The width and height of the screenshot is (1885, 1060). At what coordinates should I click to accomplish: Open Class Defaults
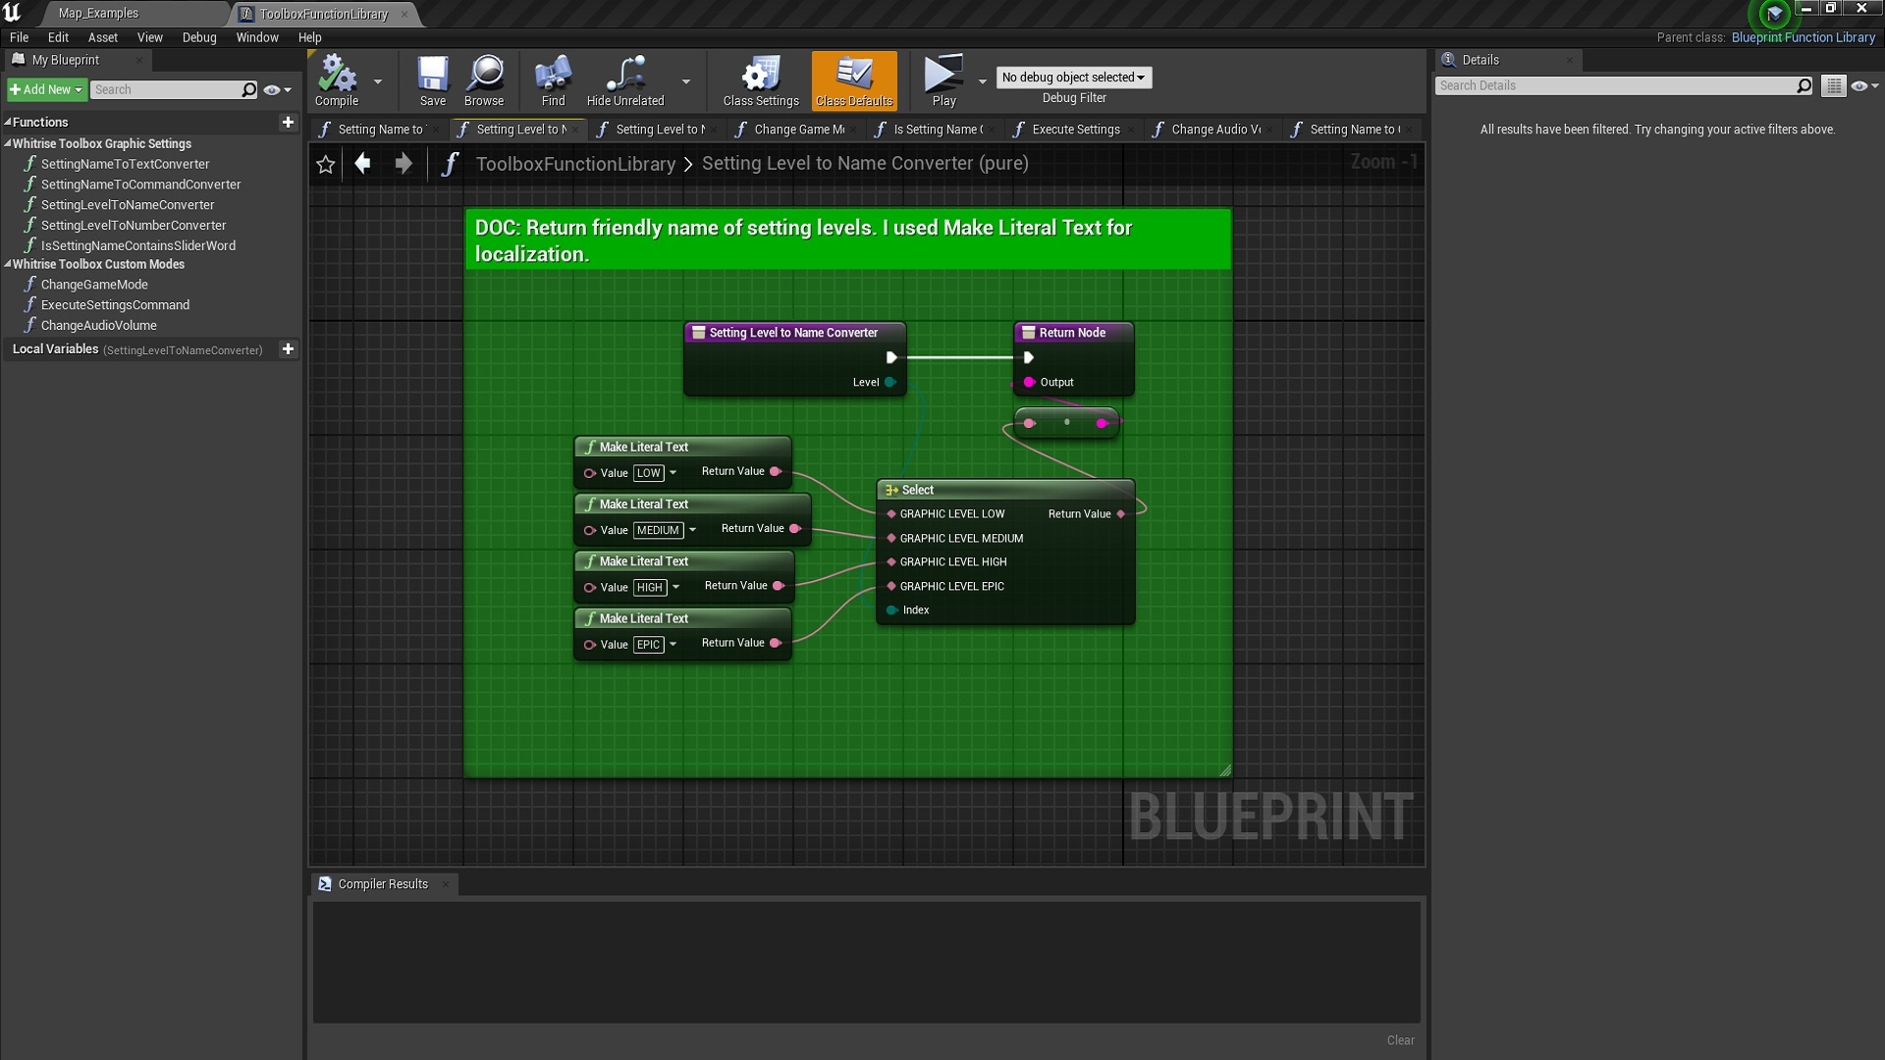point(853,80)
